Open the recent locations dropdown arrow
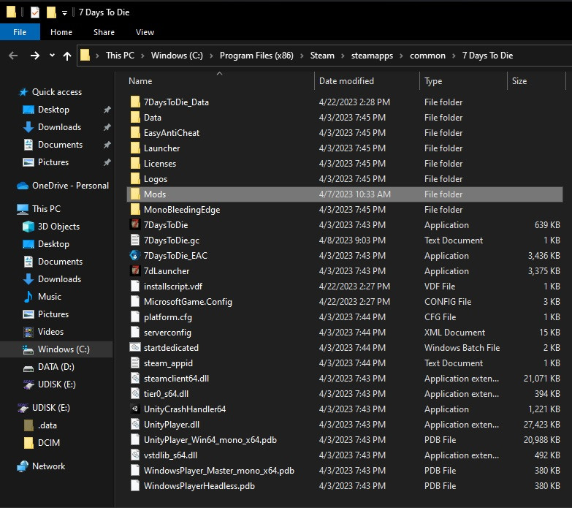The width and height of the screenshot is (572, 508). click(52, 56)
